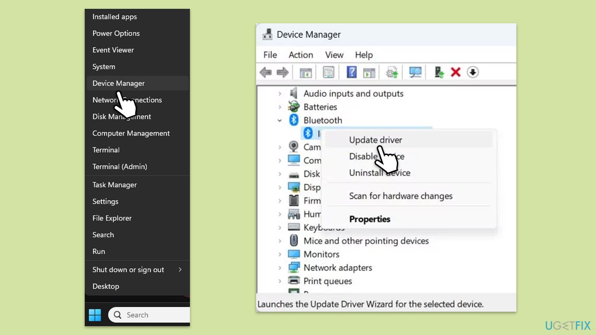
Task: Open Installed apps from quick menu
Action: 137,17
